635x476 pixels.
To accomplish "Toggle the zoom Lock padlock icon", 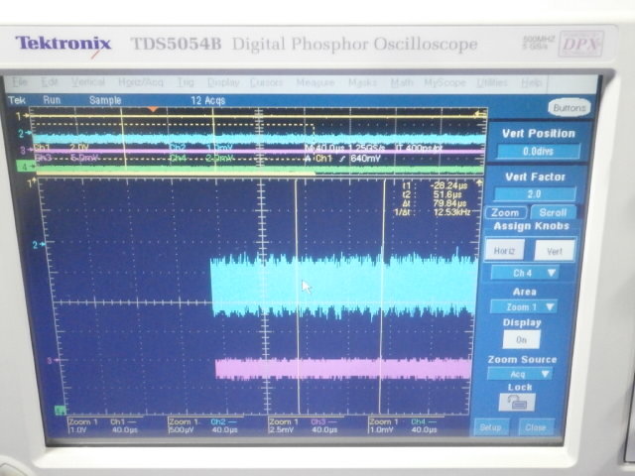I will pyautogui.click(x=516, y=403).
